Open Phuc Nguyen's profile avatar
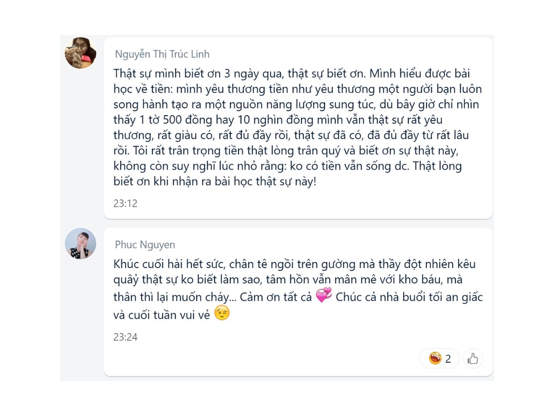554x416 pixels. 80,244
